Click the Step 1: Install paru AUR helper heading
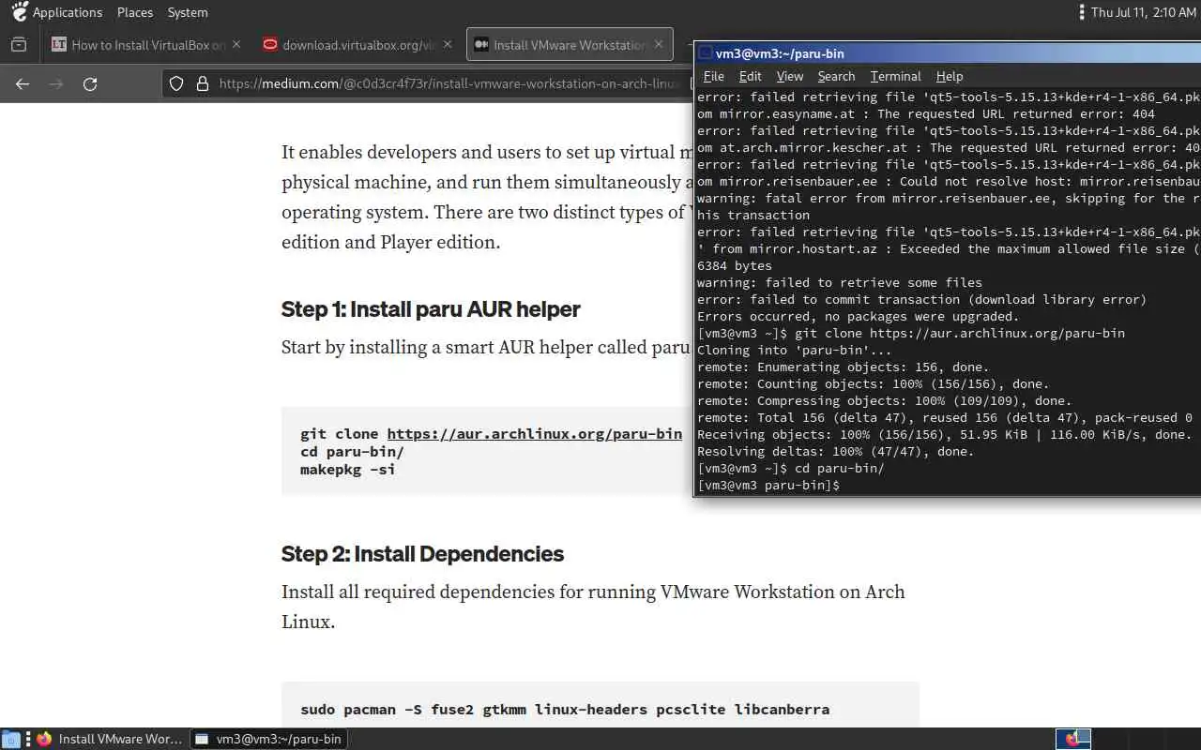This screenshot has width=1201, height=750. coord(431,308)
